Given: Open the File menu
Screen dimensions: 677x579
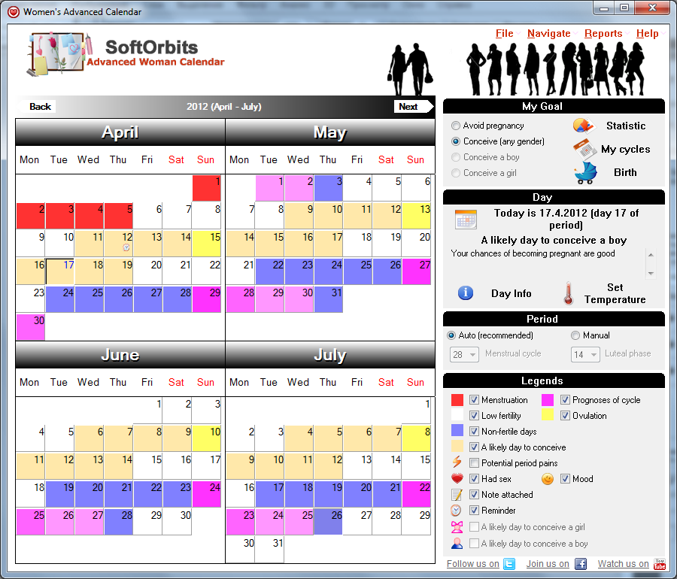Looking at the screenshot, I should point(504,33).
